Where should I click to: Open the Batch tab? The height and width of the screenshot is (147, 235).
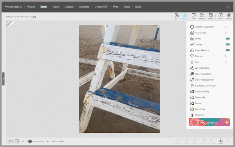56,7
